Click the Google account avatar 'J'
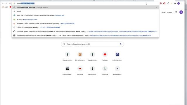The height and width of the screenshot is (105, 187). pyautogui.click(x=181, y=12)
